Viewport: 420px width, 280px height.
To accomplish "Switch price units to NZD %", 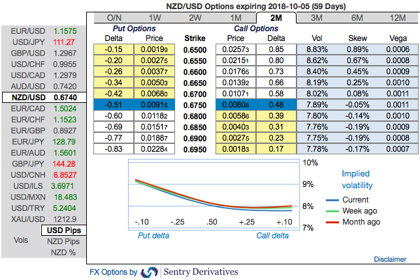I will 63,253.
